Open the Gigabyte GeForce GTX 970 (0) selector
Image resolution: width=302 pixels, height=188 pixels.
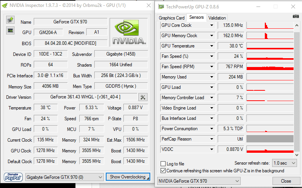(x=64, y=177)
